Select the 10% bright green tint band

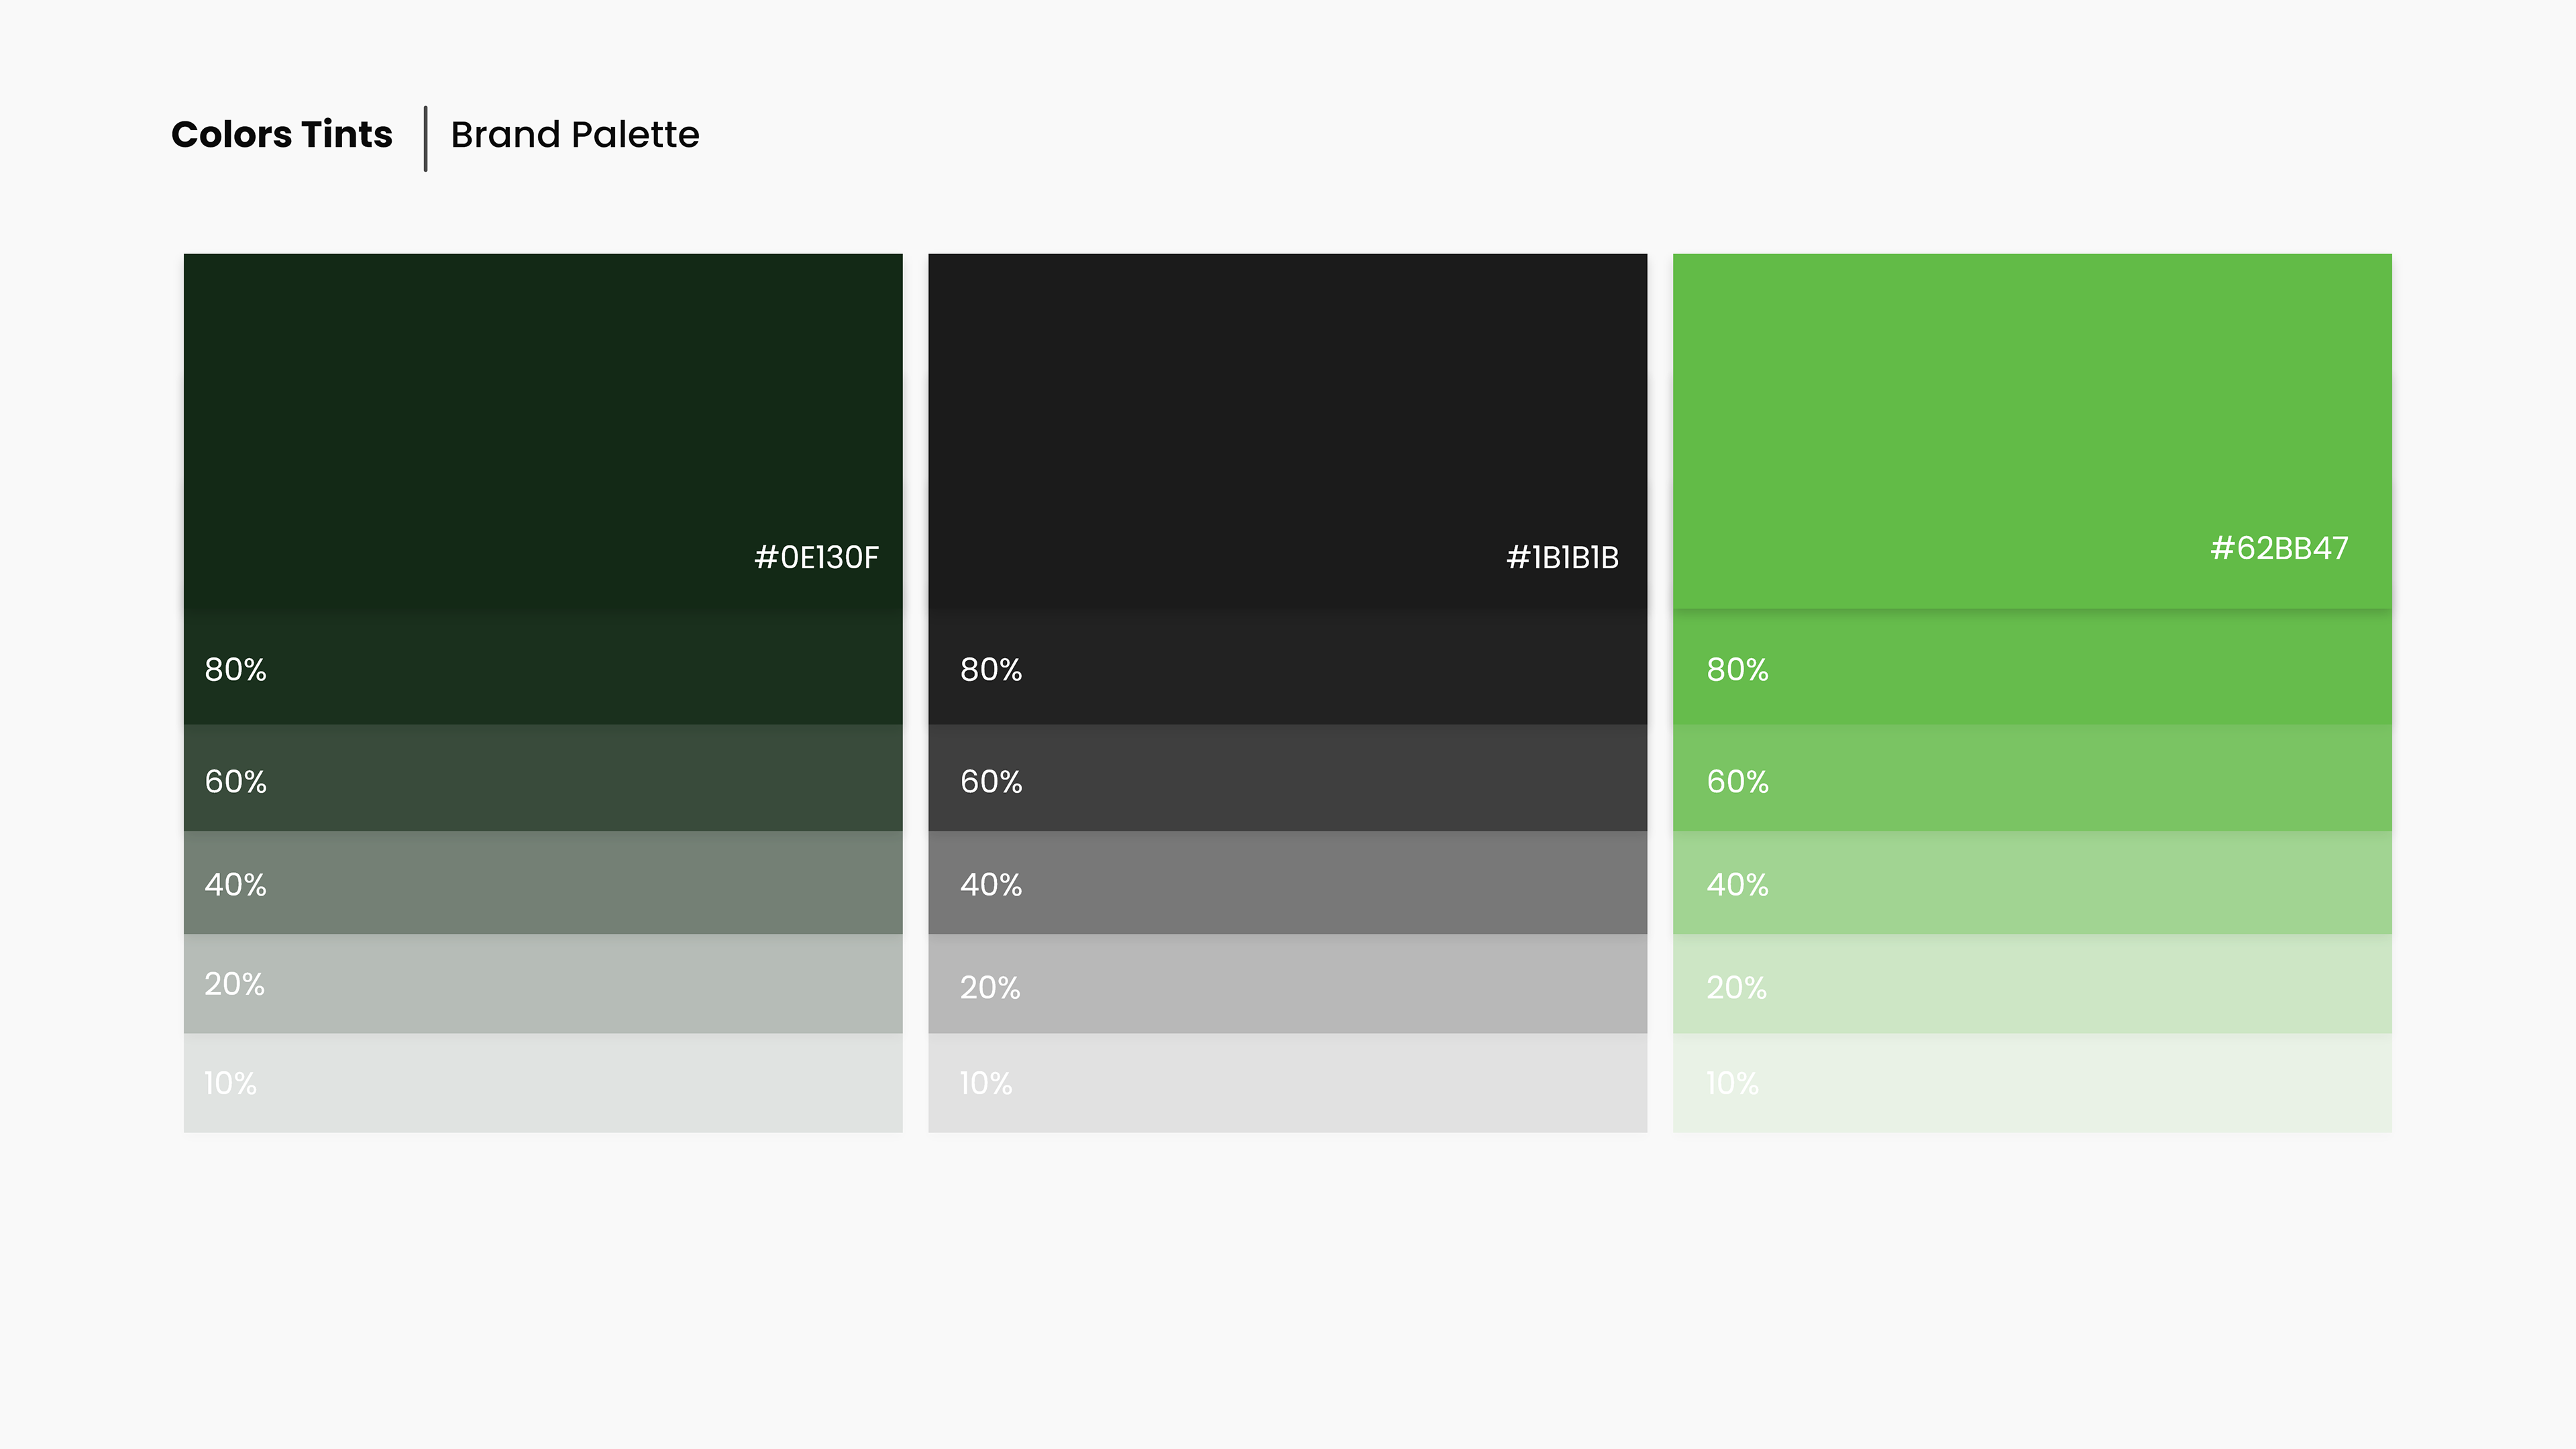tap(2032, 1083)
